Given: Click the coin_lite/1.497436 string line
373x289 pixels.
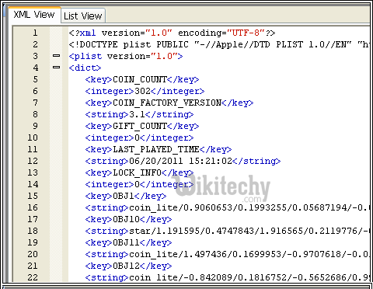Looking at the screenshot, I should [227, 254].
